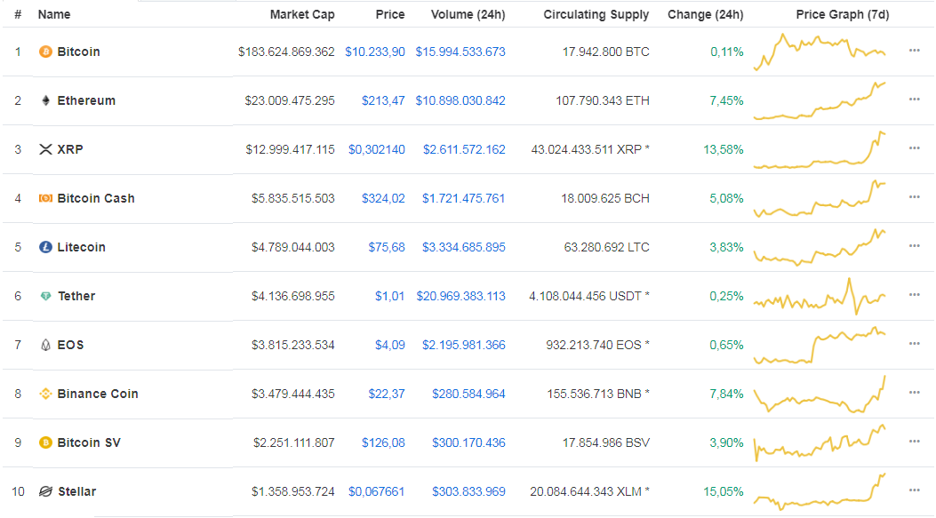
Task: Open Binance Coin's 7d price graph
Action: [820, 394]
